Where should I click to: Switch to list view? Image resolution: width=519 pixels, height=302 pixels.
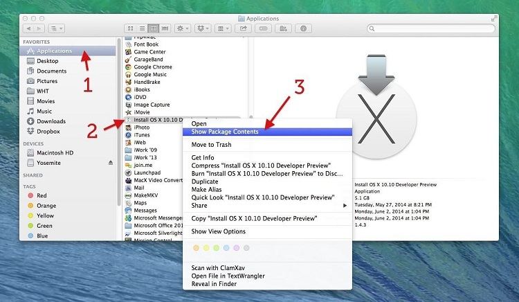tap(142, 28)
